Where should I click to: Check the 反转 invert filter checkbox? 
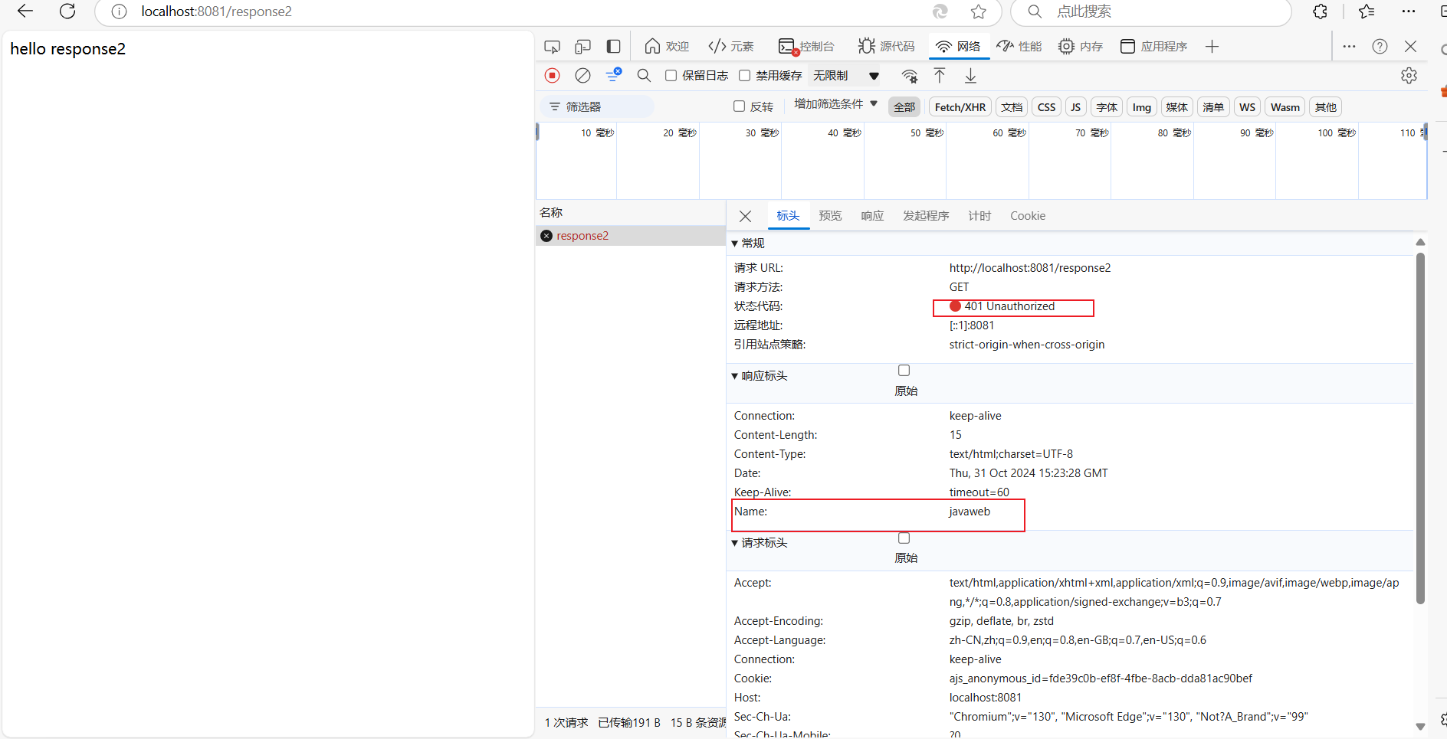pos(739,106)
